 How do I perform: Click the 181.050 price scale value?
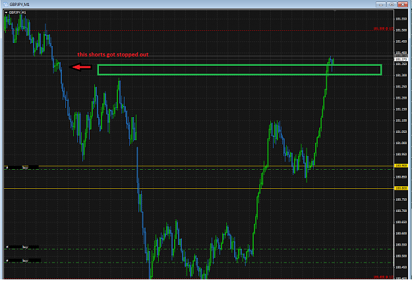click(x=401, y=132)
